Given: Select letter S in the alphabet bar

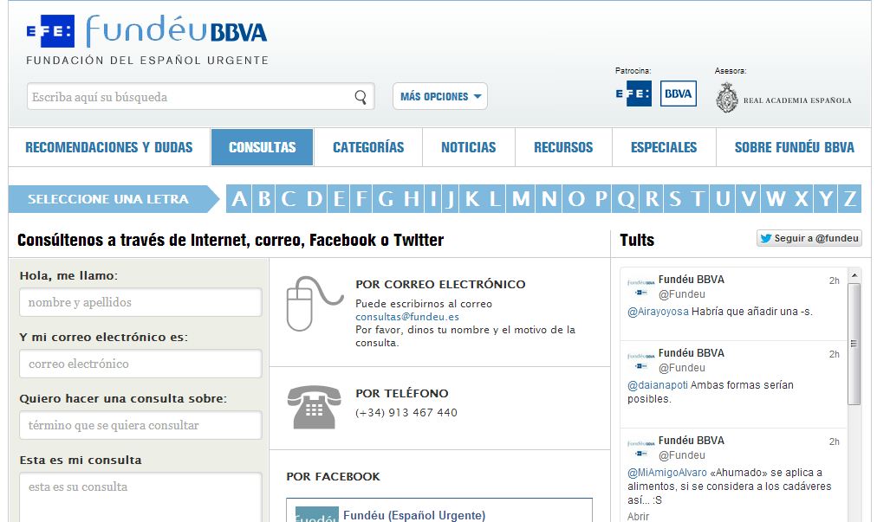Looking at the screenshot, I should pyautogui.click(x=675, y=199).
